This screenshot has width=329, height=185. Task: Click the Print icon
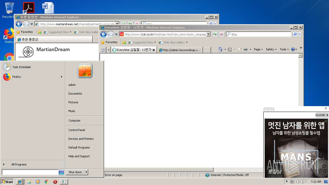pyautogui.click(x=246, y=49)
